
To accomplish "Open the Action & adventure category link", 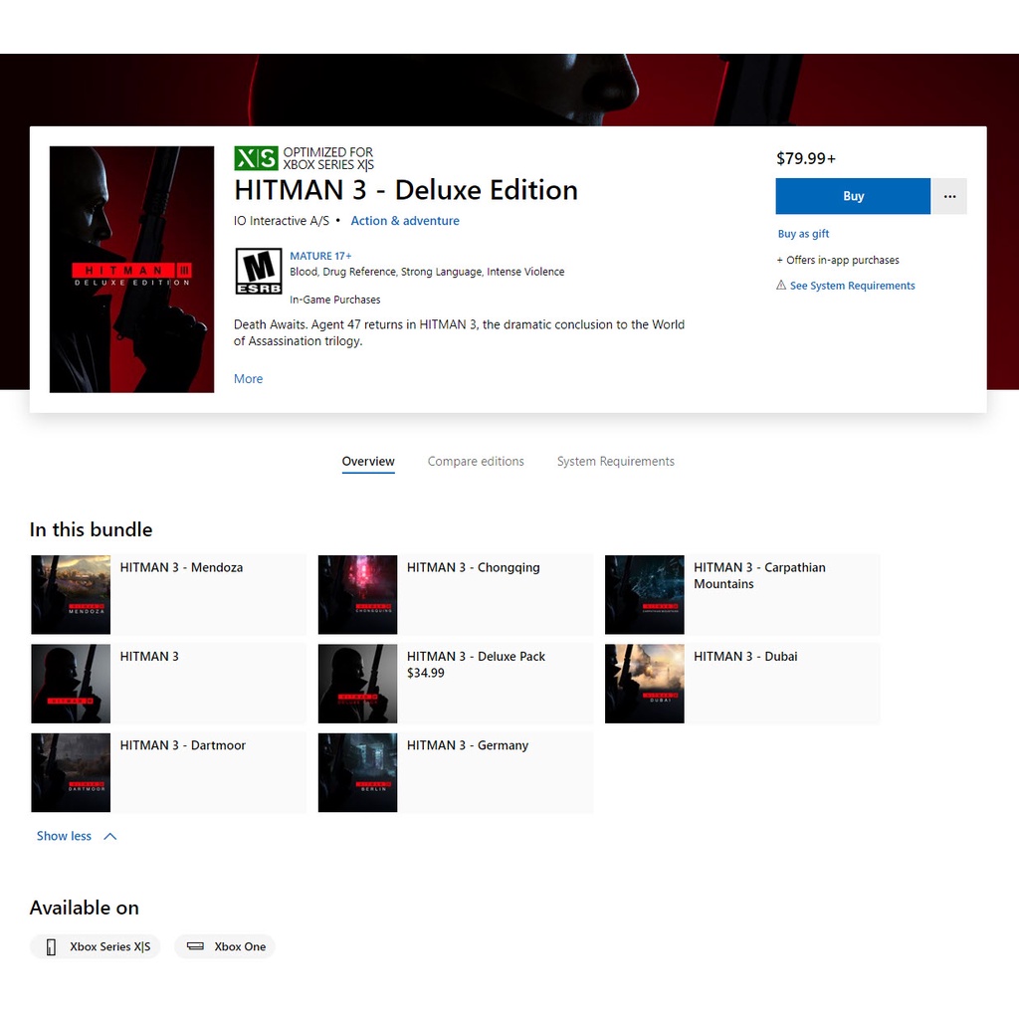I will [x=405, y=220].
